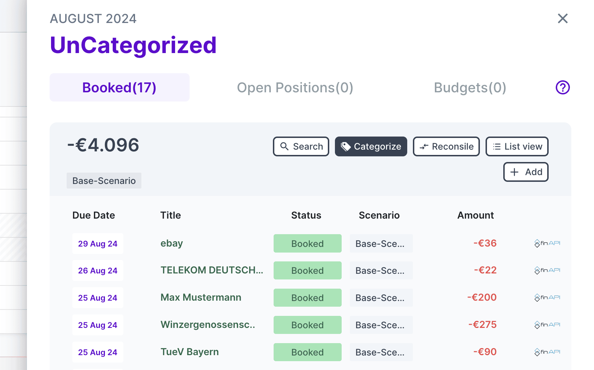Open Search for transactions
Viewport: 594px width, 370px height.
[x=301, y=146]
